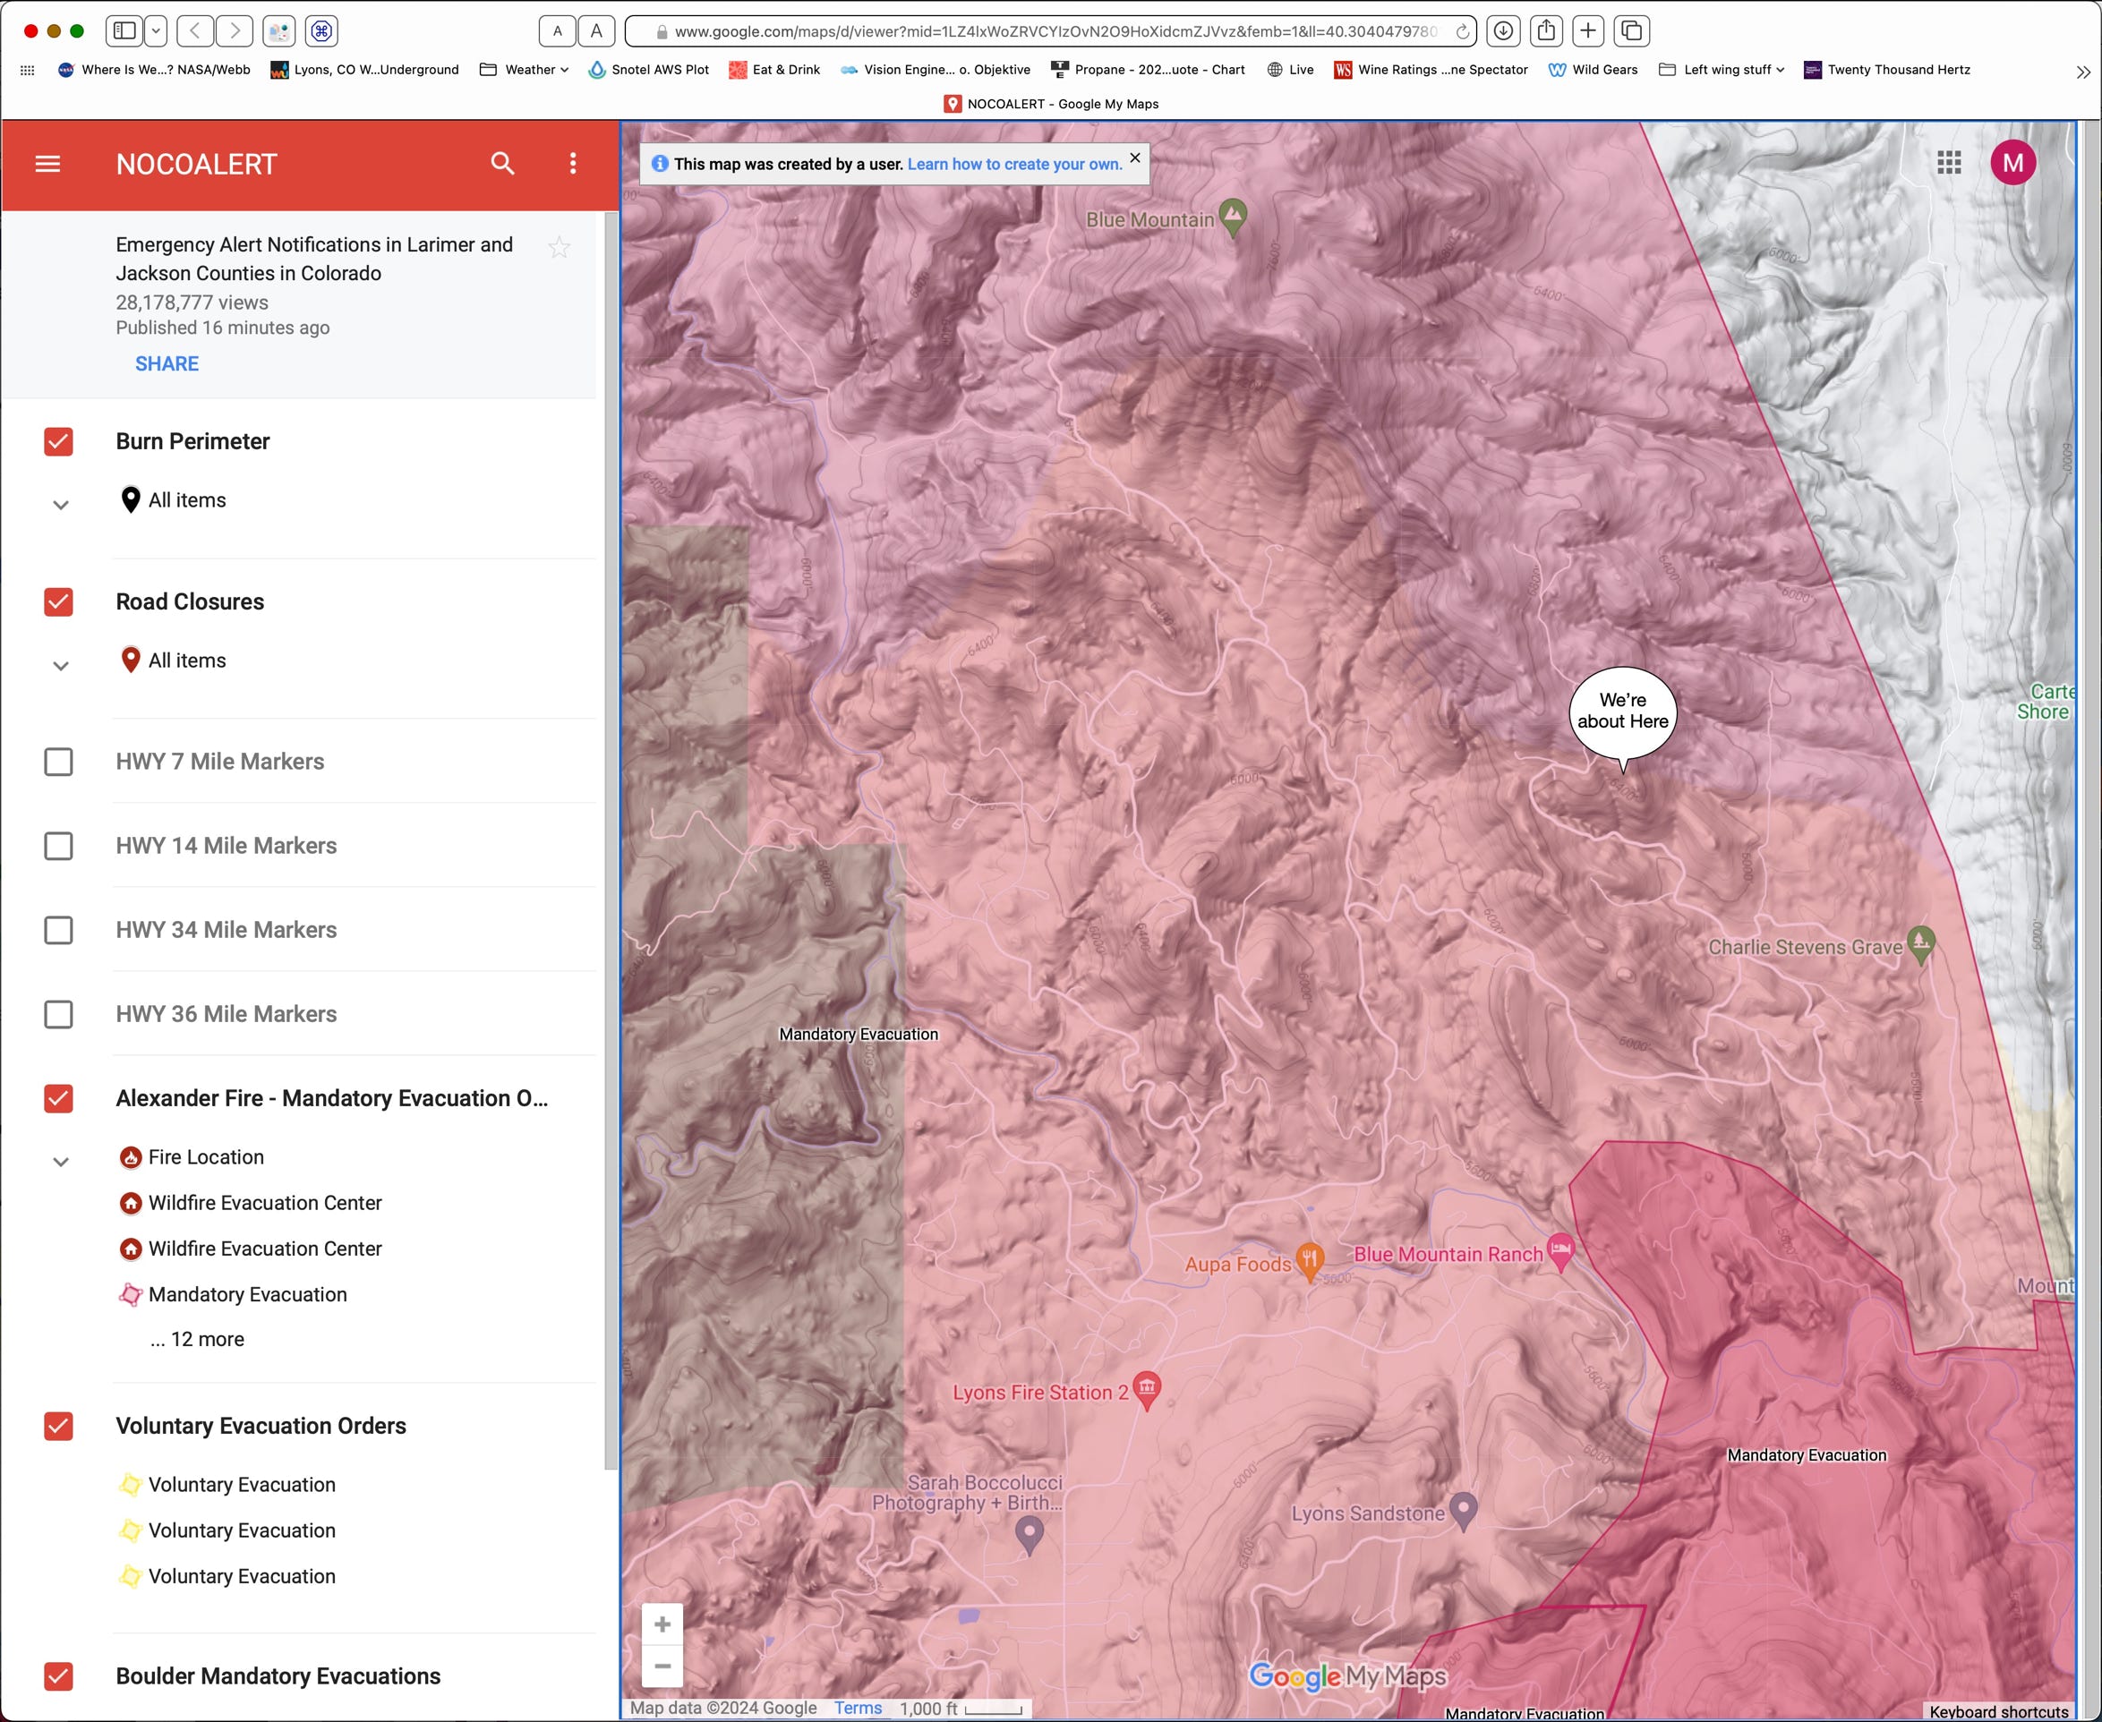This screenshot has width=2102, height=1722.
Task: Open the Google apps grid
Action: (1948, 163)
